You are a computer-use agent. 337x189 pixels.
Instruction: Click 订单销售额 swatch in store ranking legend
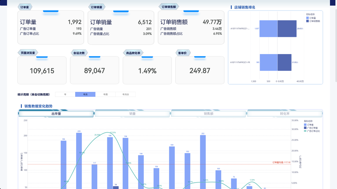[x=308, y=21]
